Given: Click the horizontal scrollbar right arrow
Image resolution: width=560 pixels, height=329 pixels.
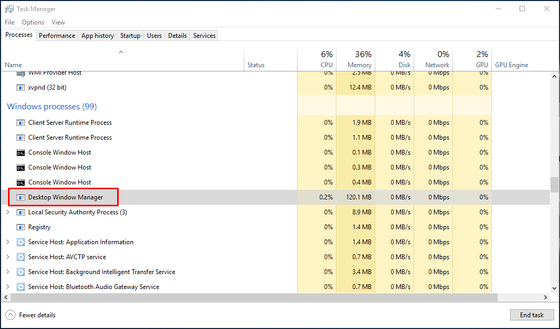Looking at the screenshot, I should tap(546, 297).
